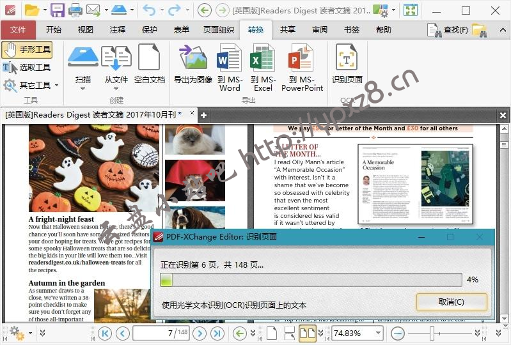Switch to the 共享 ribbon tab

click(287, 29)
